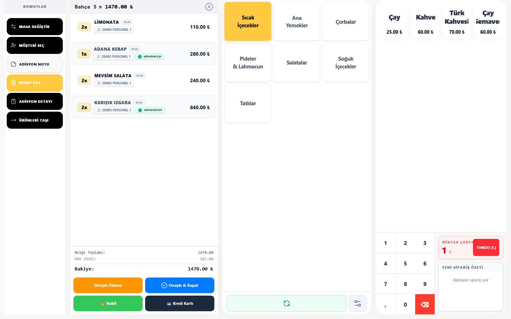This screenshot has width=511, height=319.
Task: Open the Ana Yemekler category
Action: point(297,22)
